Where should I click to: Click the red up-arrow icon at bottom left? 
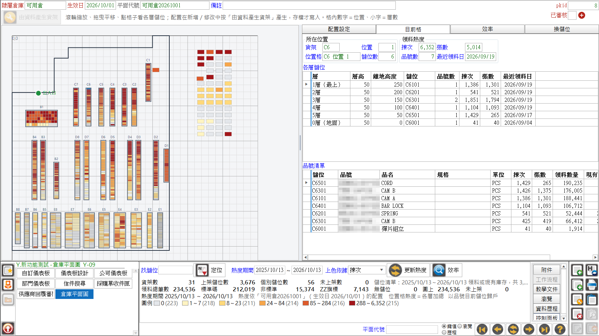pyautogui.click(x=8, y=328)
